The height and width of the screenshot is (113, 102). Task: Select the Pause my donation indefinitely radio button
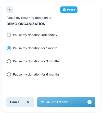point(9,35)
